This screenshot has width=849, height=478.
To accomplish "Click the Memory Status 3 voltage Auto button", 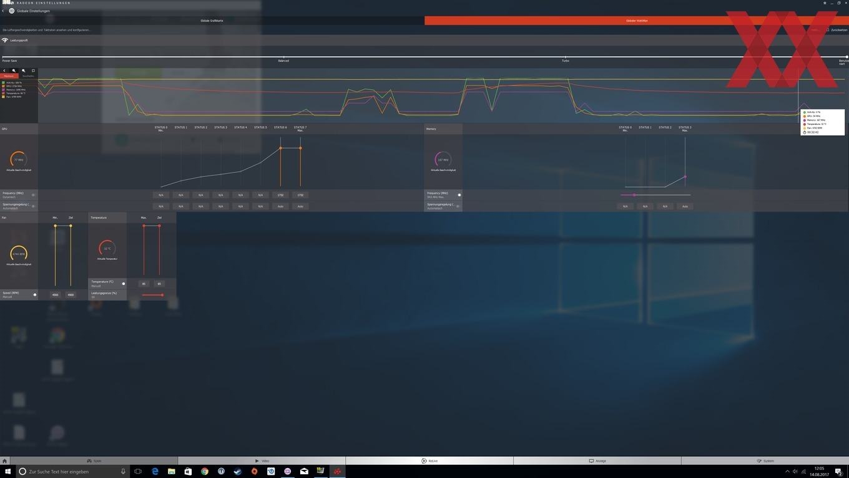I will pyautogui.click(x=685, y=206).
